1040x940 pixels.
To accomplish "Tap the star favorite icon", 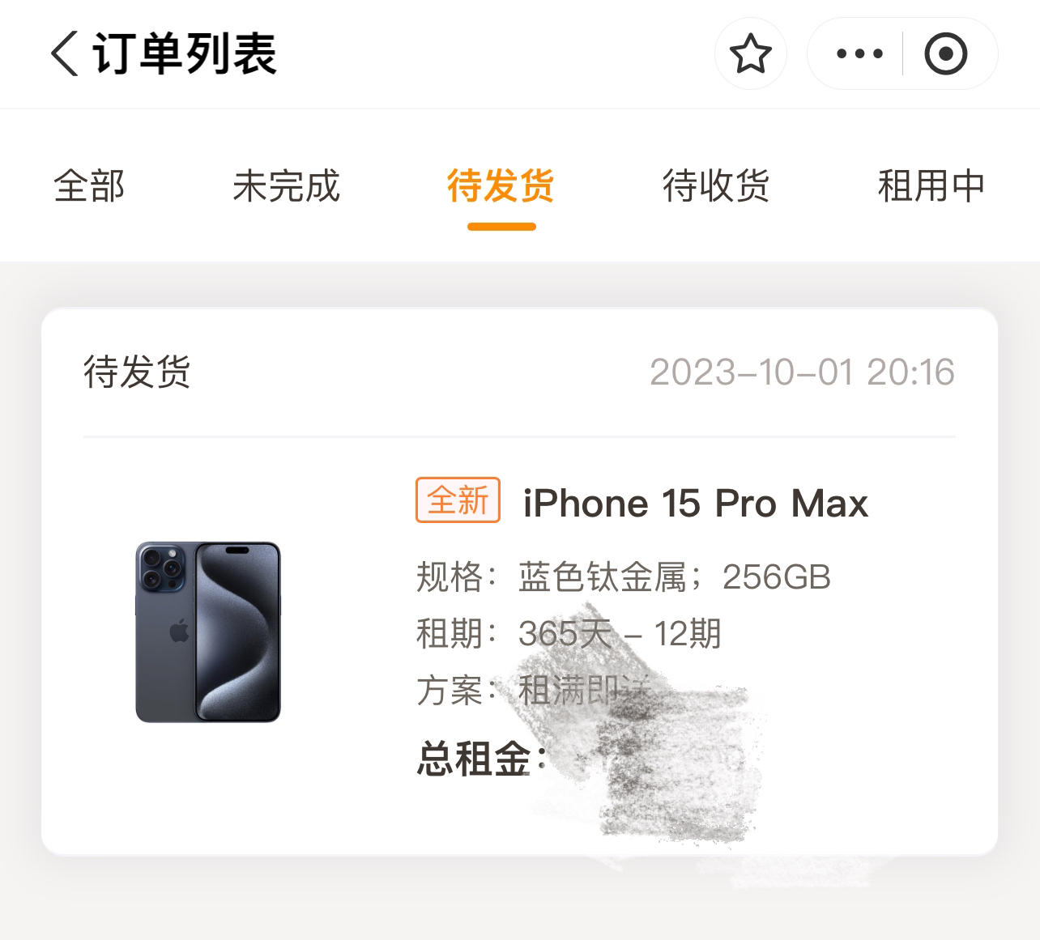I will click(x=751, y=54).
